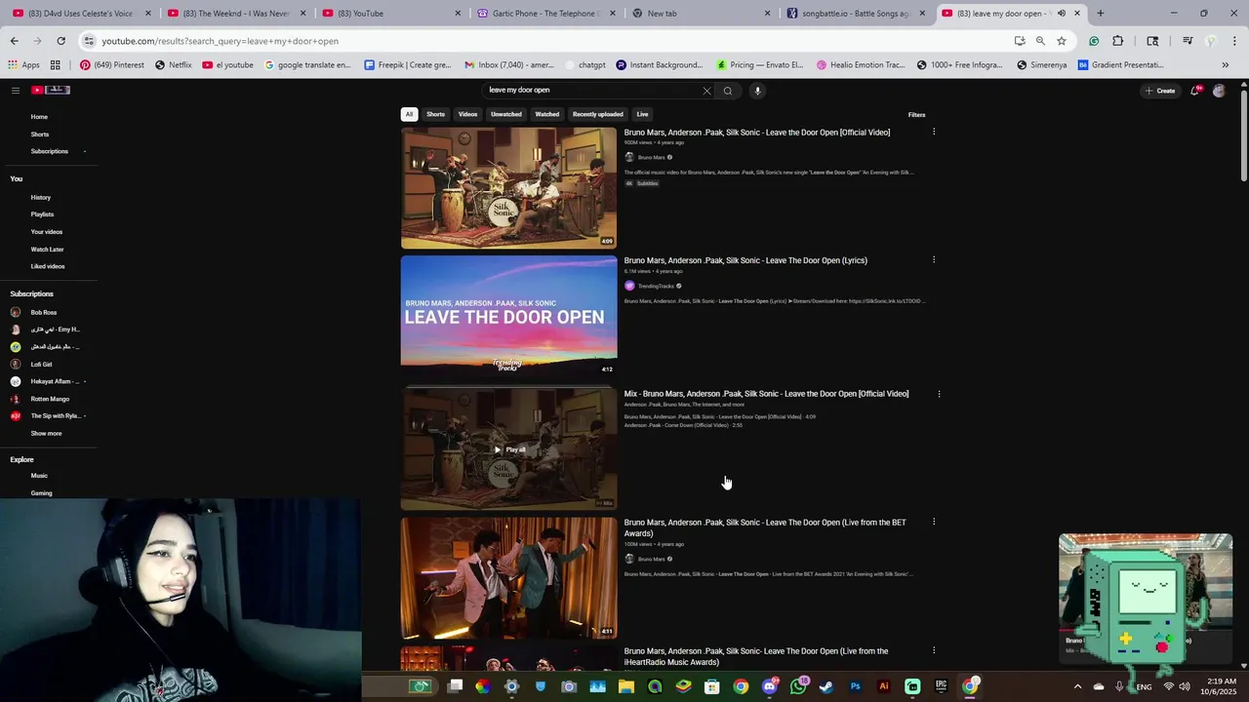Start voice search with microphone icon

757,91
